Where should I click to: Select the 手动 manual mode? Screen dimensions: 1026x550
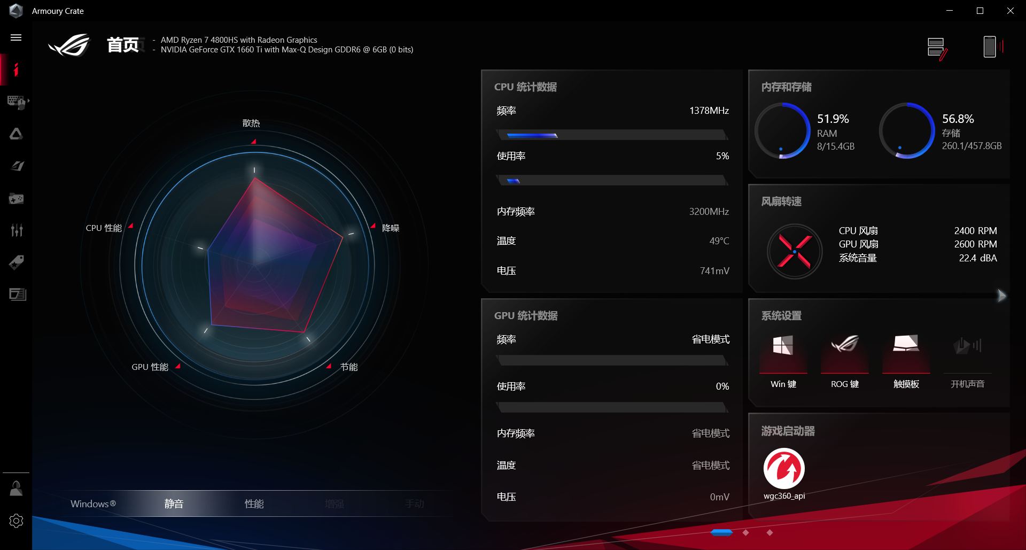(x=414, y=504)
